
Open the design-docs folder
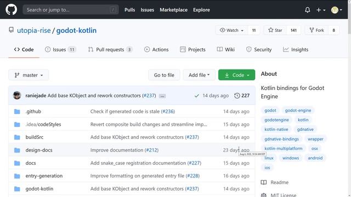click(x=39, y=150)
